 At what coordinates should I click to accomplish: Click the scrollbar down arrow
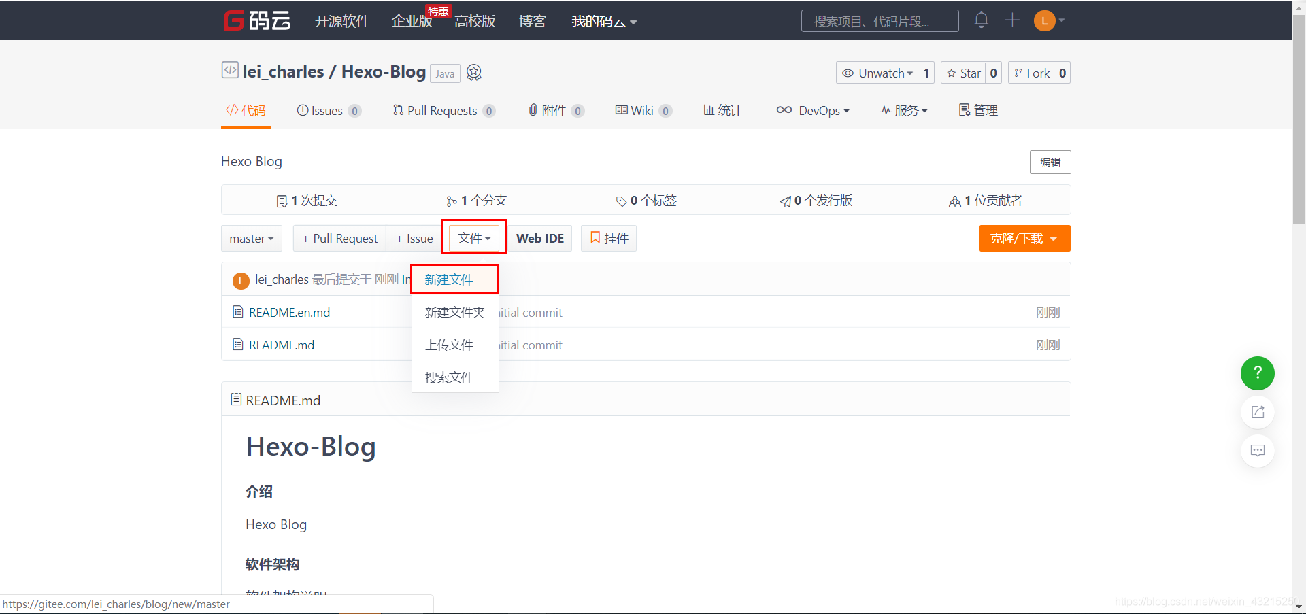(1299, 607)
